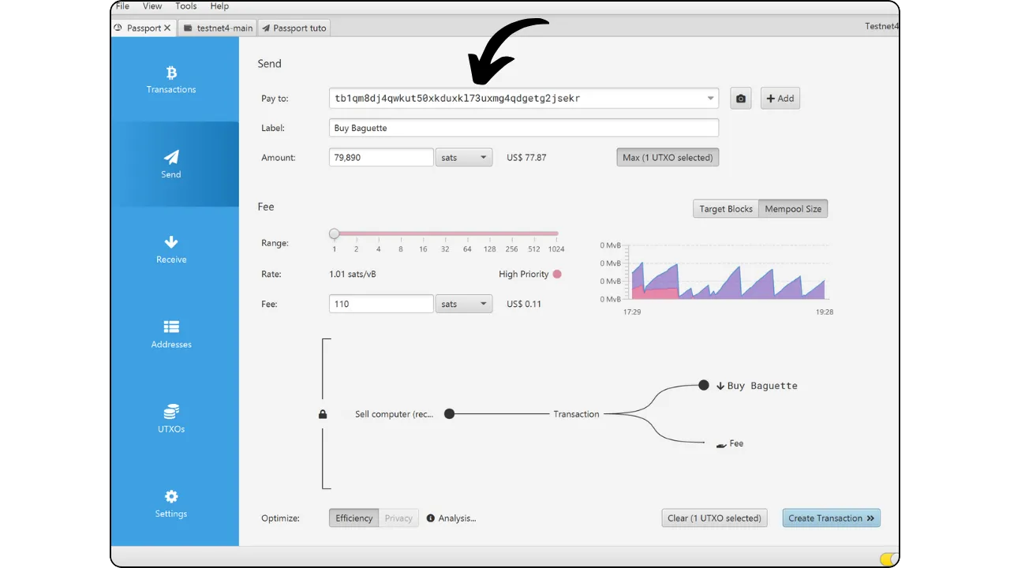Click the camera scan QR icon
This screenshot has width=1010, height=568.
point(740,99)
